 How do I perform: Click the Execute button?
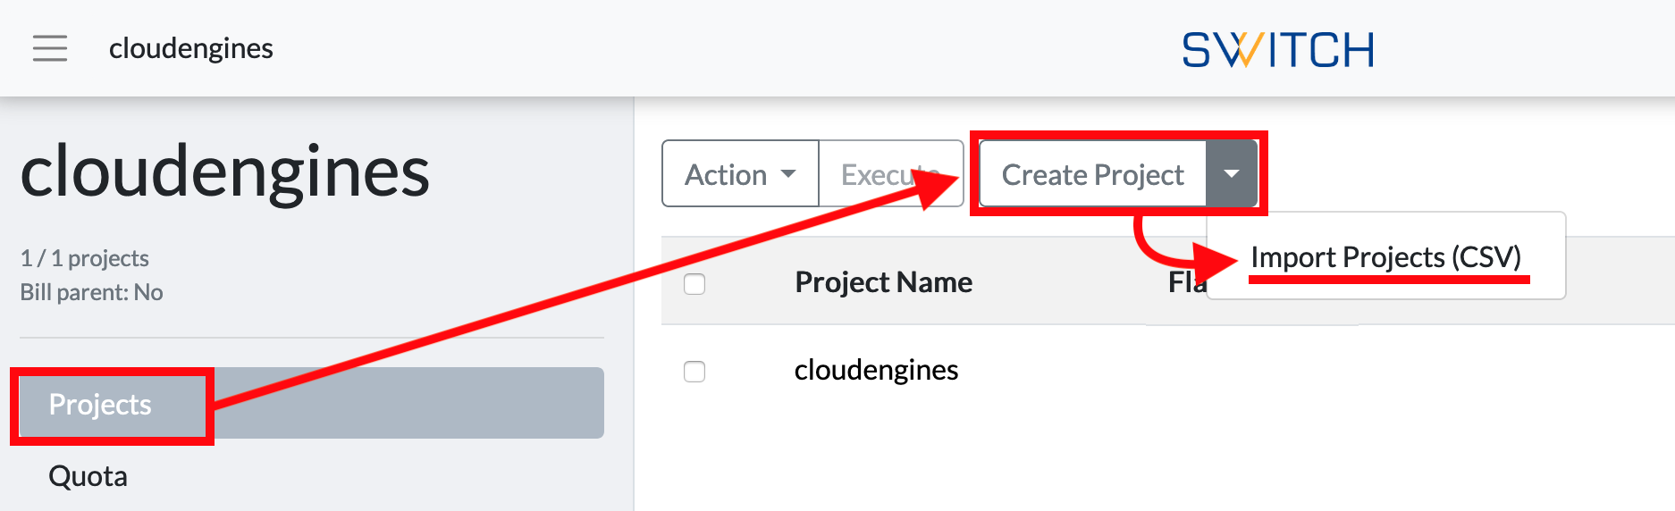point(890,174)
